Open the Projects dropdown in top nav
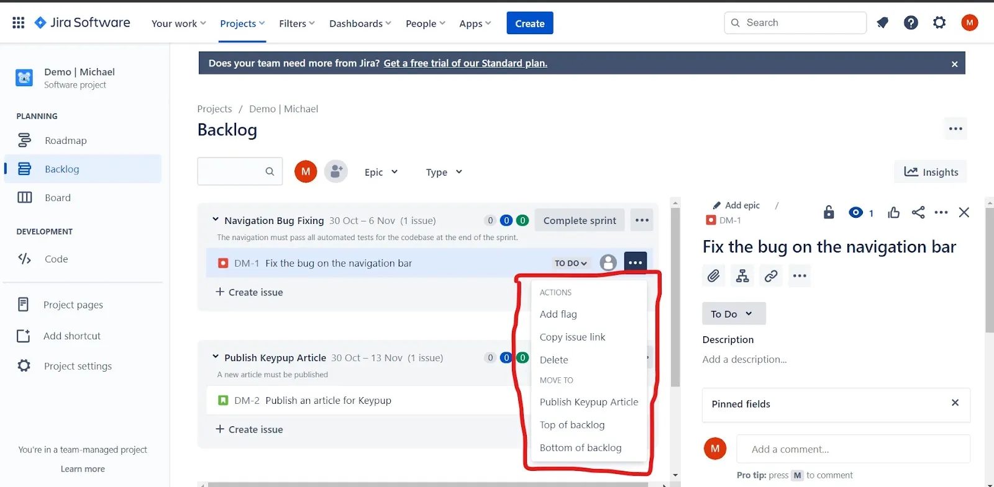The image size is (994, 487). [242, 24]
